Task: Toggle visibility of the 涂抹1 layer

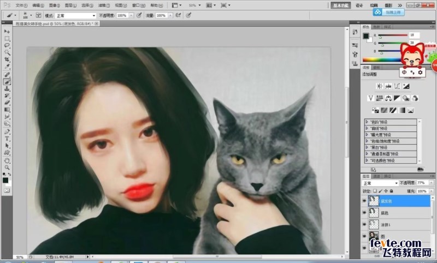Action: point(364,224)
